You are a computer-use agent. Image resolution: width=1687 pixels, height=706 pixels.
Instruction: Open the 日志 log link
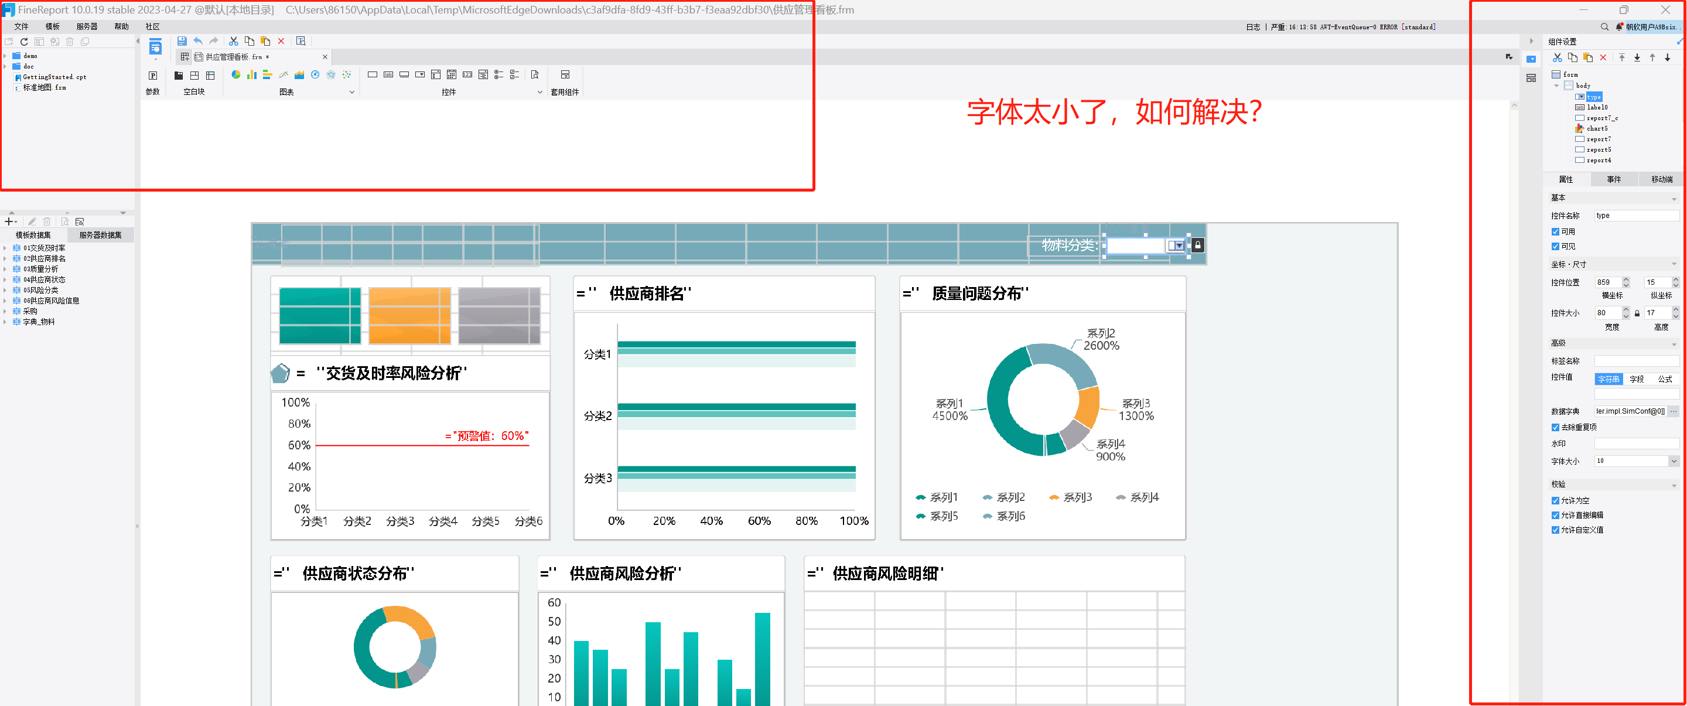(x=1253, y=28)
